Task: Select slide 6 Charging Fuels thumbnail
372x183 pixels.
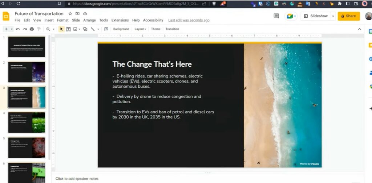Action: point(27,172)
